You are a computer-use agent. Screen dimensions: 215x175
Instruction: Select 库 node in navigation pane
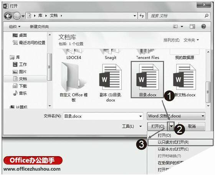(x=15, y=57)
